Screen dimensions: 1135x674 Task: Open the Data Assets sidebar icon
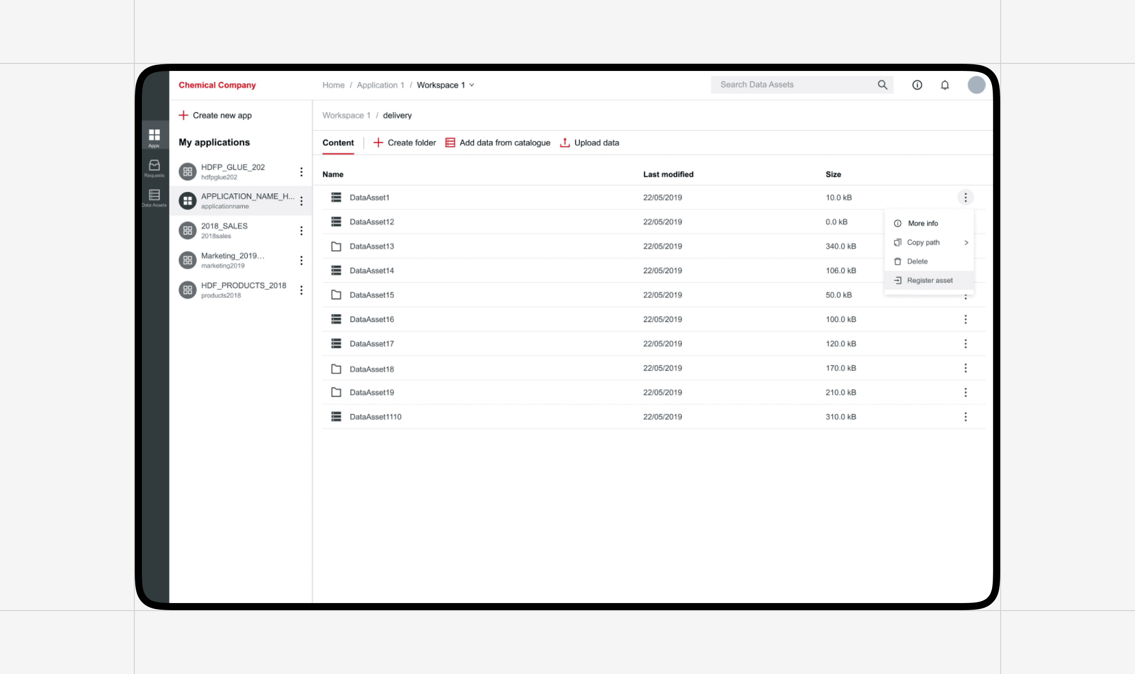coord(154,198)
